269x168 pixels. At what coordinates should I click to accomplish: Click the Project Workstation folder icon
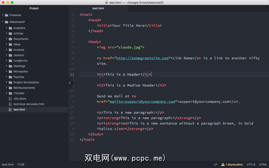pyautogui.click(x=11, y=82)
